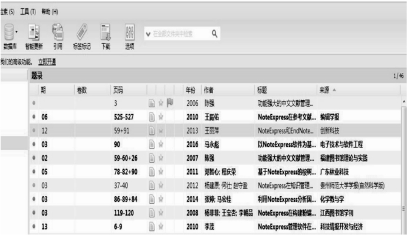Viewport: 407px width, 235px height.
Task: Click the read-status dot in the 李茂 row
Action: (x=34, y=226)
